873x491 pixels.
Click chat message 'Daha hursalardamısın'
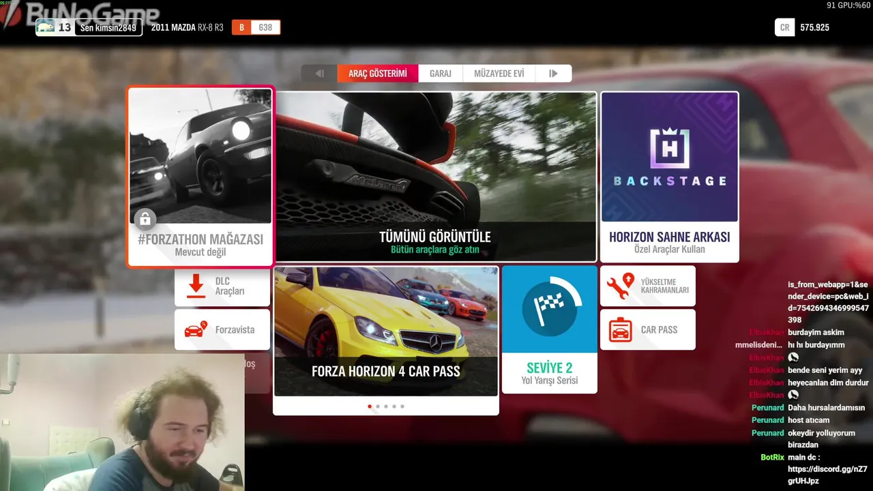tap(826, 408)
